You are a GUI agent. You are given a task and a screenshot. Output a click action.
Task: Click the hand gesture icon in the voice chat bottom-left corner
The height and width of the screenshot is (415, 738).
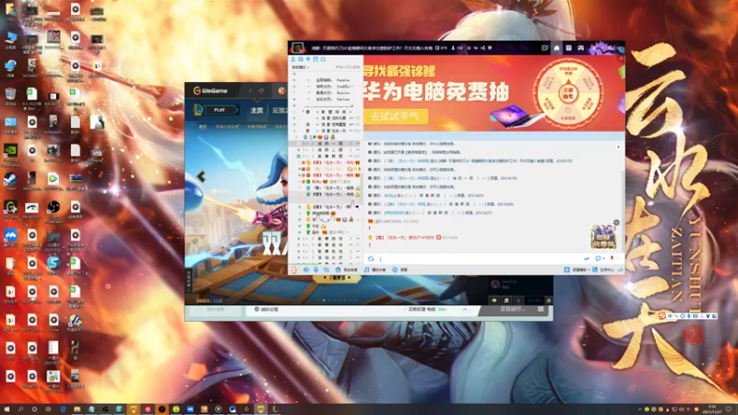(x=294, y=269)
